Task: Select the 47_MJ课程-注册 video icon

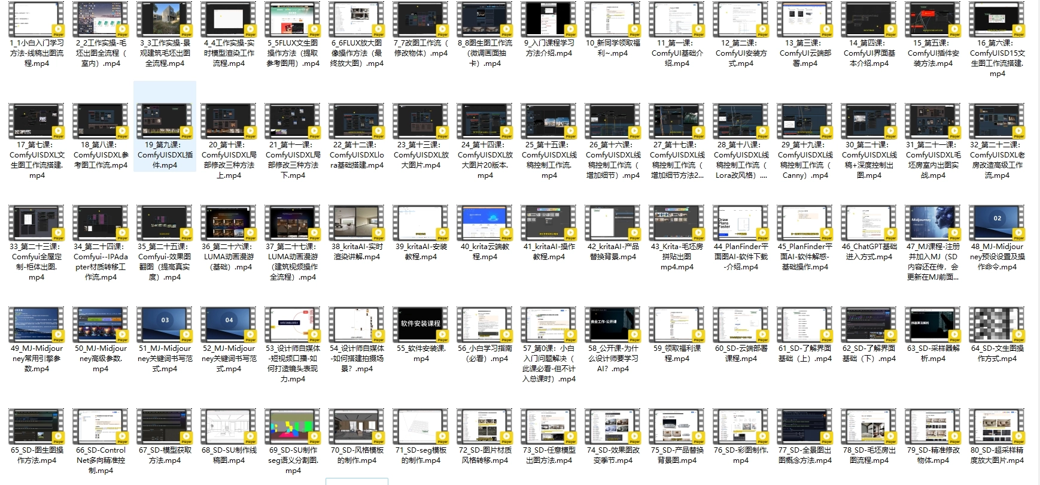Action: tap(933, 223)
